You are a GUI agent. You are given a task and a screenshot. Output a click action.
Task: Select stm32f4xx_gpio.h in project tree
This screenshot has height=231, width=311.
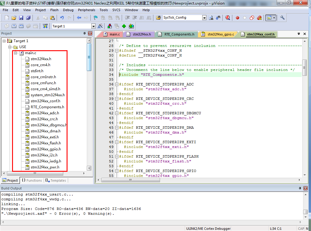46,149
